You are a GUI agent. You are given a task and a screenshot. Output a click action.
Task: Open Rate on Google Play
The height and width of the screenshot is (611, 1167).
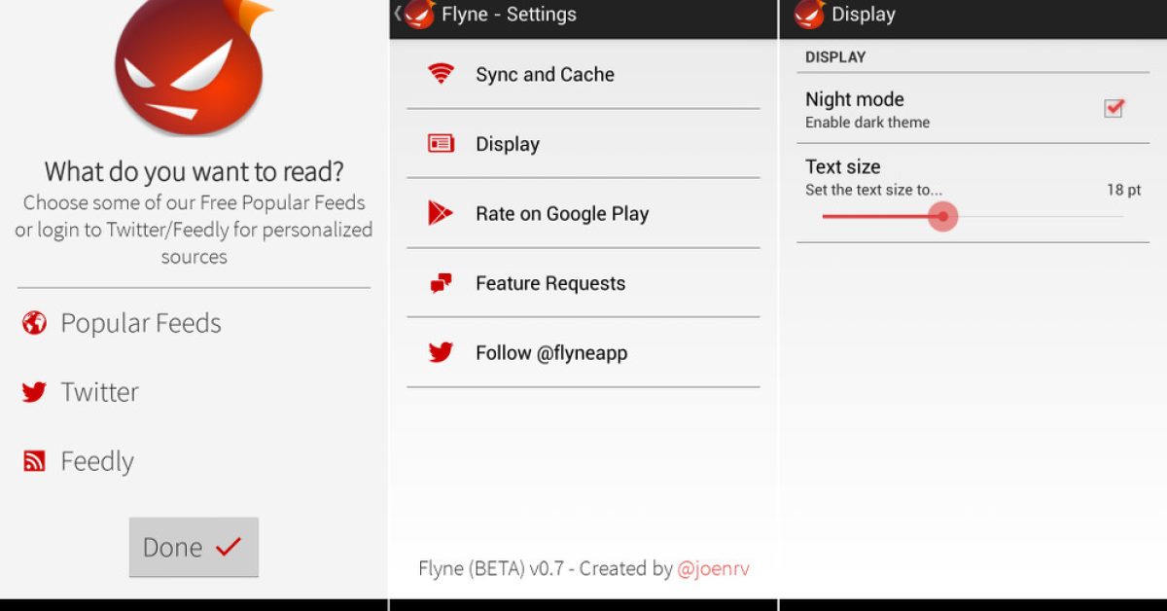(561, 214)
